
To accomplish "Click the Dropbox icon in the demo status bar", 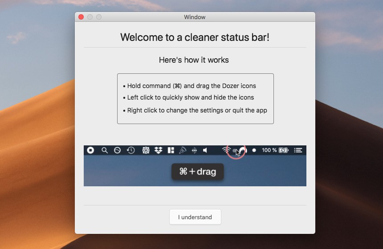I will point(159,150).
